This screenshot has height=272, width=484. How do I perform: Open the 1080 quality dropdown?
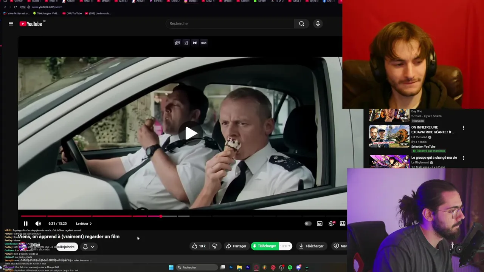point(285,246)
